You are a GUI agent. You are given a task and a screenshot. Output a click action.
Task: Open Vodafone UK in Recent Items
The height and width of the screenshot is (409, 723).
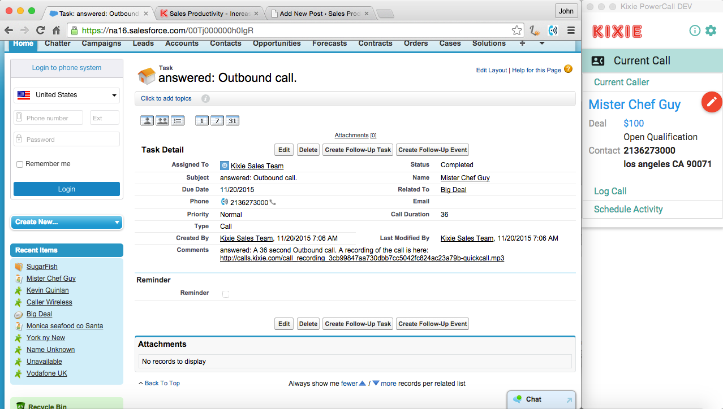pos(47,373)
